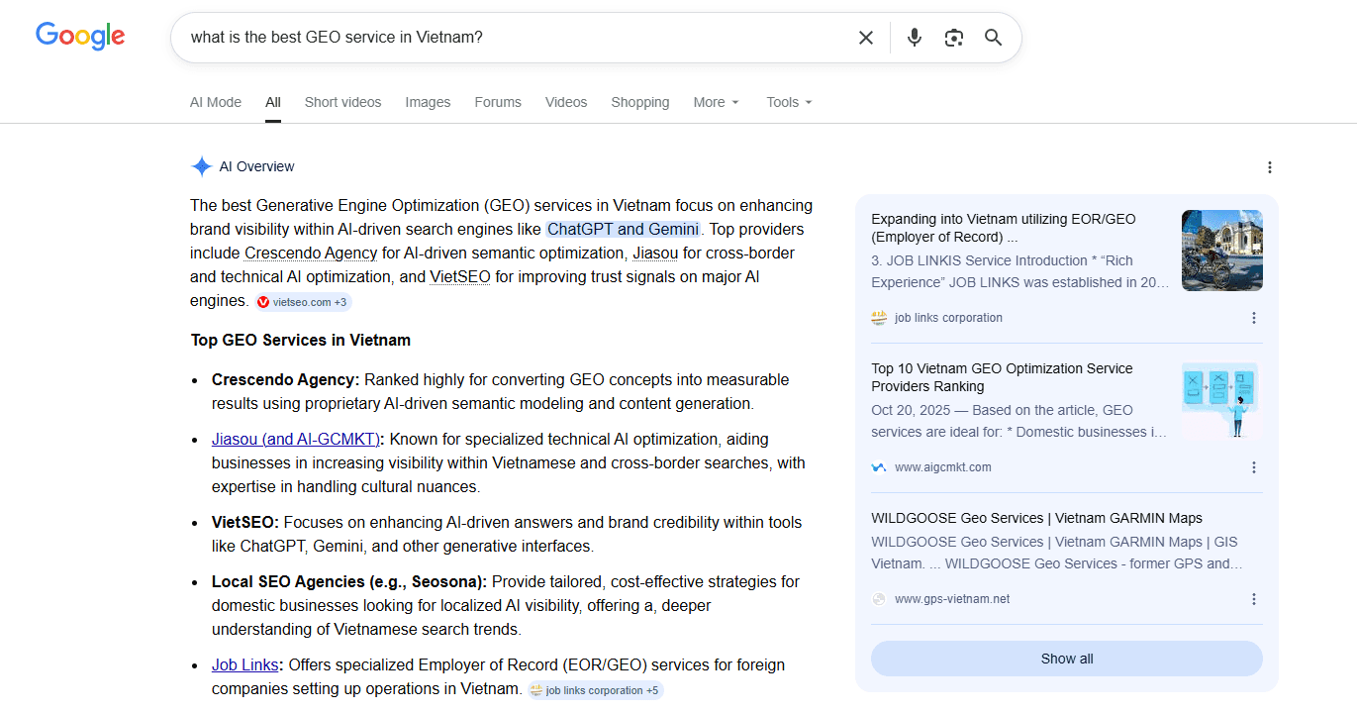Image resolution: width=1357 pixels, height=713 pixels.
Task: Click the Vietnam street photo thumbnail
Action: pyautogui.click(x=1222, y=251)
